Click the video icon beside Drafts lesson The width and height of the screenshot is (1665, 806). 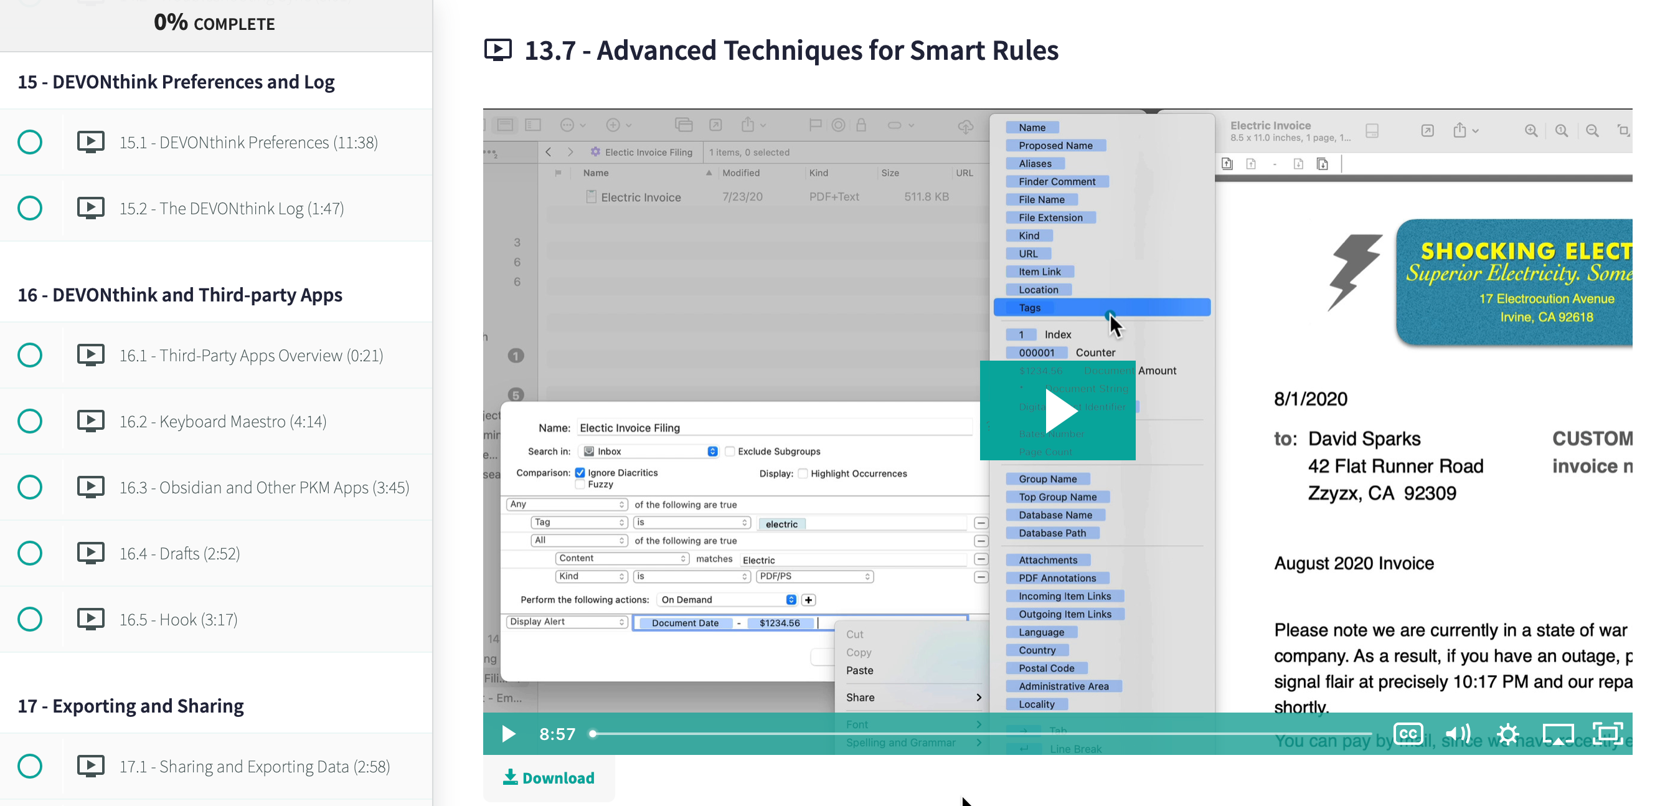coord(90,552)
